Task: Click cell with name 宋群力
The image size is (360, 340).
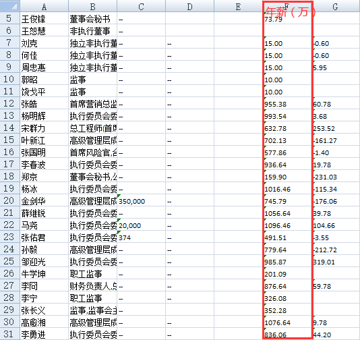Action: (x=44, y=128)
